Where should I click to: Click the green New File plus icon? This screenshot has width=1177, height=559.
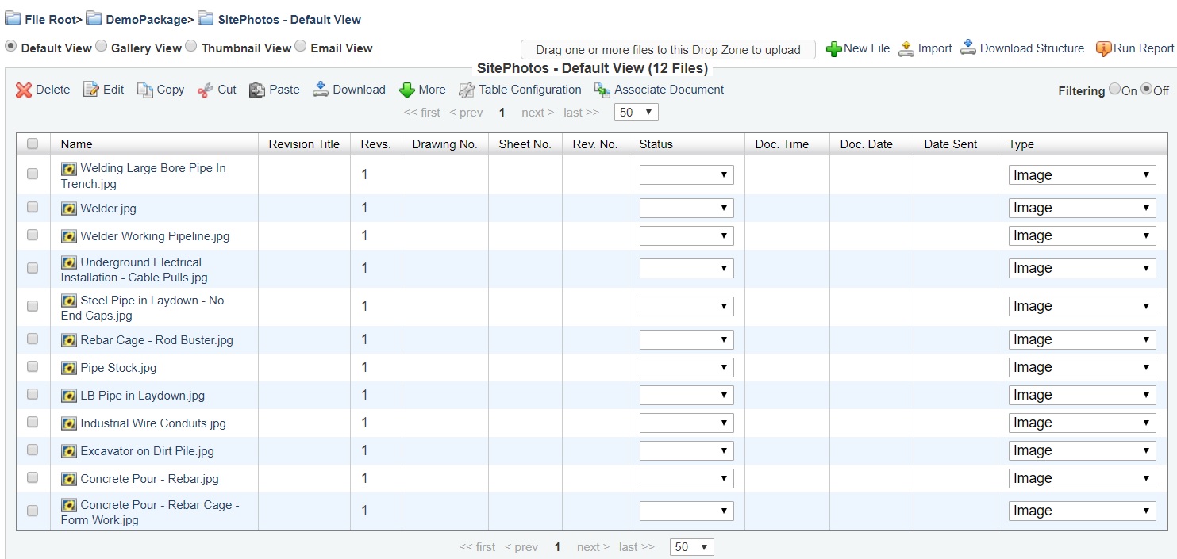click(834, 49)
